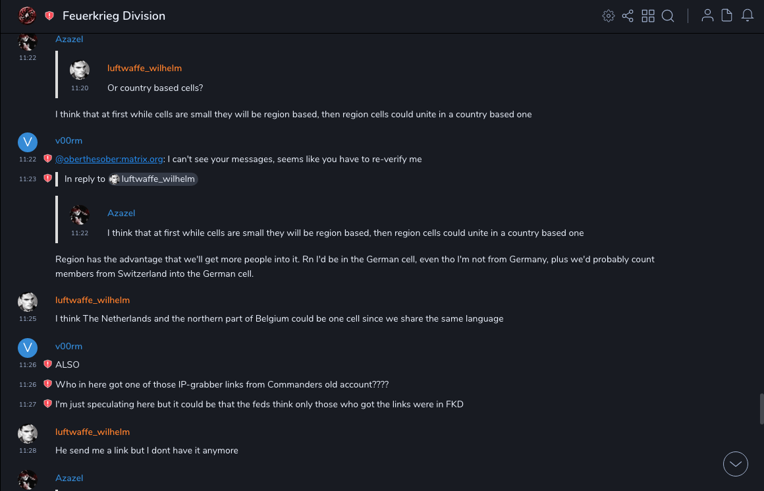Click the v00rm blue avatar at 11:22

[28, 142]
